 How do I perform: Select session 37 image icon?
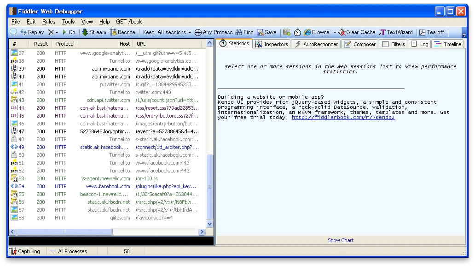(x=14, y=53)
